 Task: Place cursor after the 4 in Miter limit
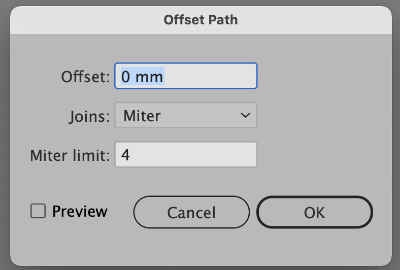[130, 155]
